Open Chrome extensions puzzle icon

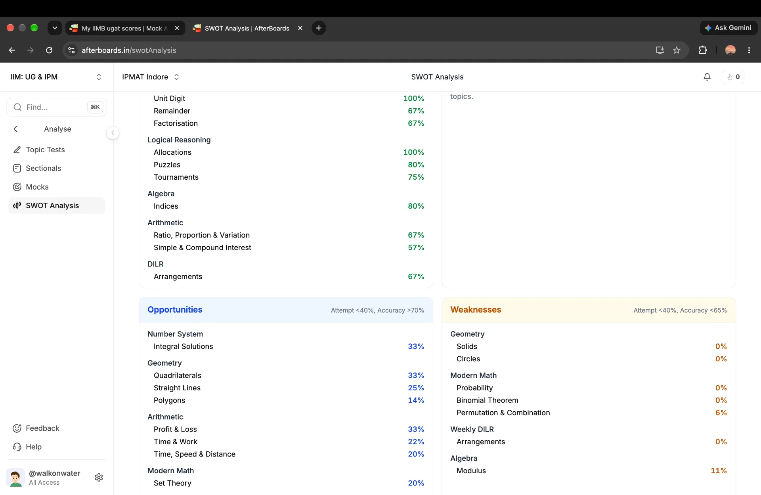(702, 50)
